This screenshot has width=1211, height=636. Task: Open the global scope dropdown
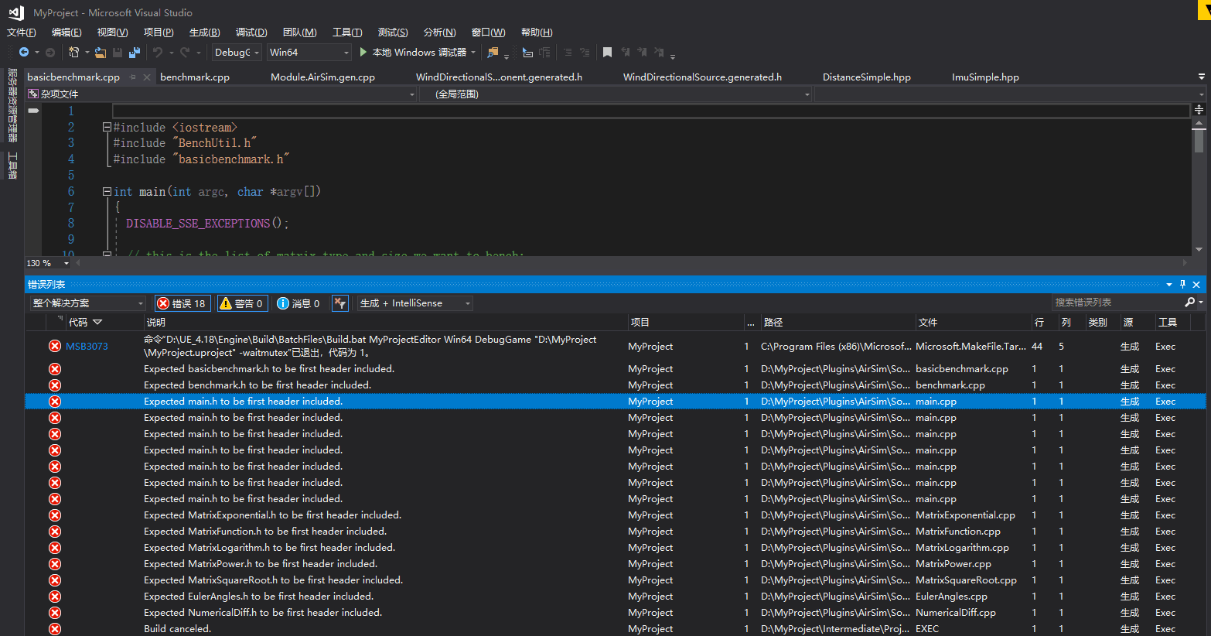tap(616, 94)
